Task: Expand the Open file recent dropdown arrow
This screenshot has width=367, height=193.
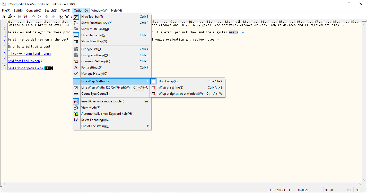Action: click(14, 16)
